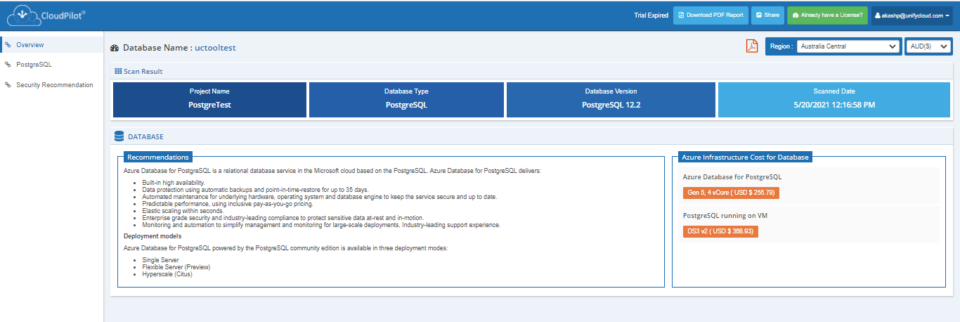
Task: Click the Scan Result grid icon
Action: pos(118,71)
